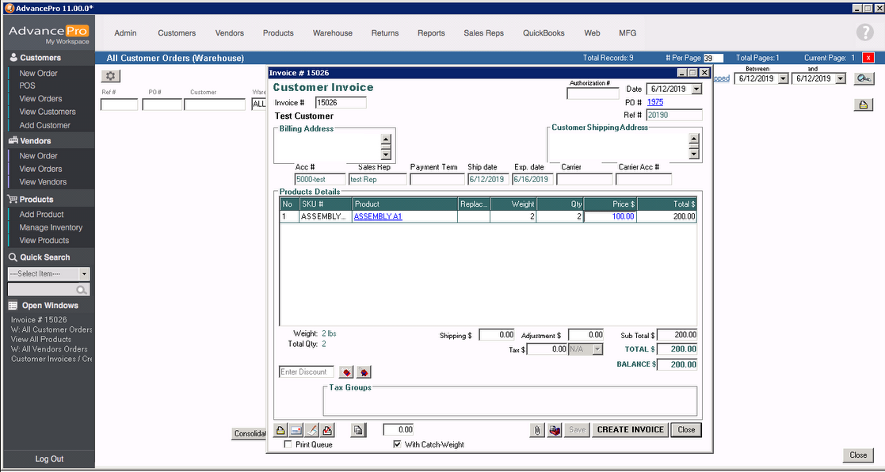Open the ASSEMBLY A1 product link
The image size is (885, 472).
click(x=378, y=216)
